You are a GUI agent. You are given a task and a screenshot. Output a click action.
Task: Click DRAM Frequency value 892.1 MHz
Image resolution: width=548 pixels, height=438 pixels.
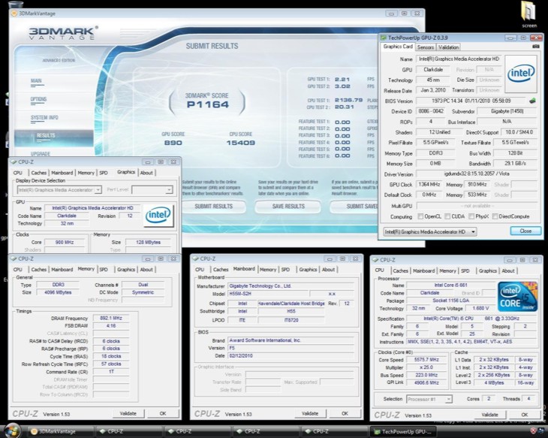pos(111,318)
